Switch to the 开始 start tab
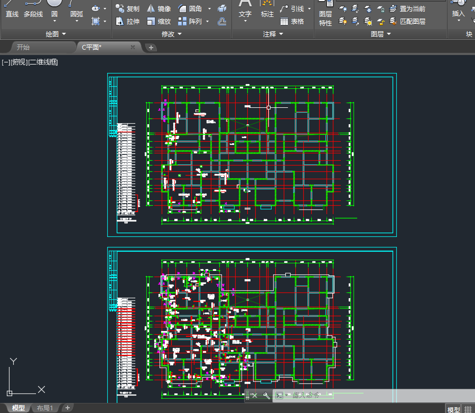This screenshot has width=475, height=413. pos(23,48)
